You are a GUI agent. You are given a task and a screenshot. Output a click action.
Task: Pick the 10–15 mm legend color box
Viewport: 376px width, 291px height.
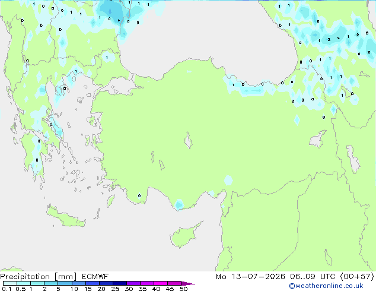click(79, 283)
